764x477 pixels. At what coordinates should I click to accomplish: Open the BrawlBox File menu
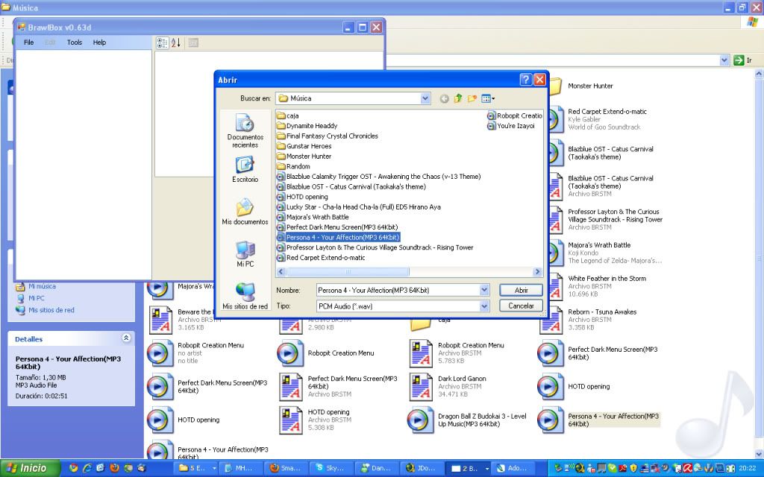(28, 42)
